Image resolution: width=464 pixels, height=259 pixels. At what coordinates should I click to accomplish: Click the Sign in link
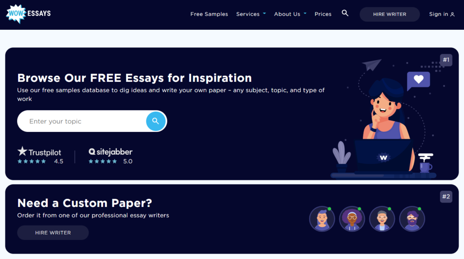441,14
